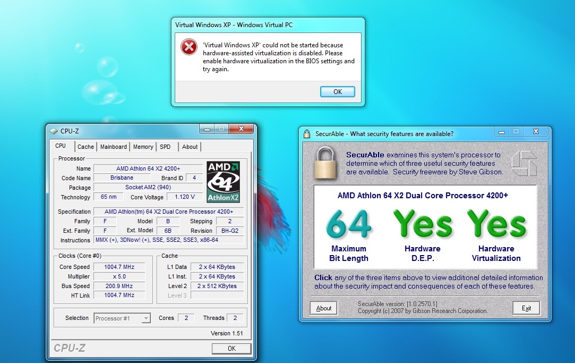Click the processor Name field AMD Athlon 64 X2 4200+

148,168
